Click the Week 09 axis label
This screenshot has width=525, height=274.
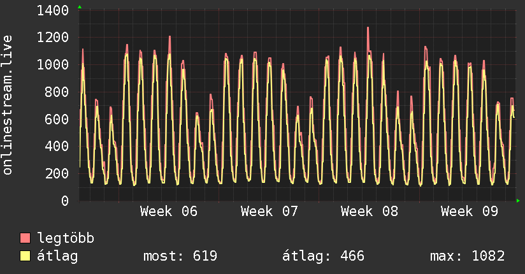click(x=470, y=212)
